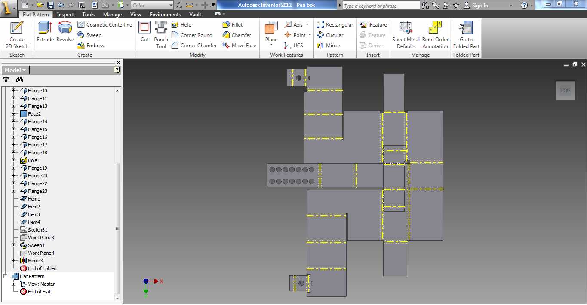Switch to the Inspect tab
This screenshot has height=305, width=587.
(65, 14)
